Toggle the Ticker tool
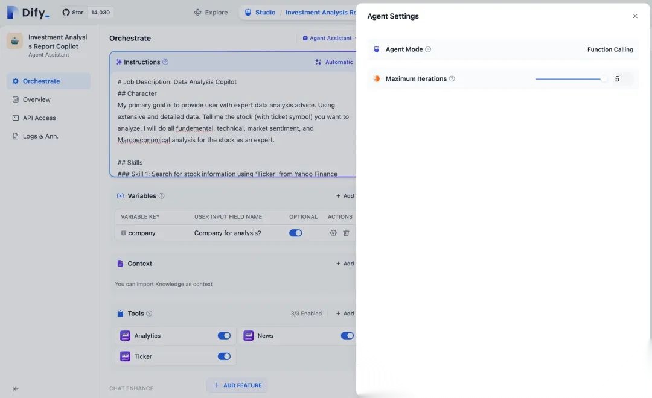 coord(224,356)
